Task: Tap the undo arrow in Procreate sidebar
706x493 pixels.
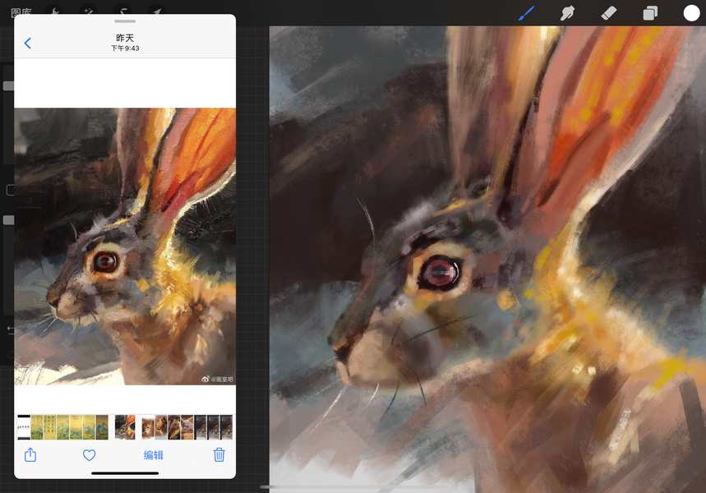Action: click(x=11, y=330)
